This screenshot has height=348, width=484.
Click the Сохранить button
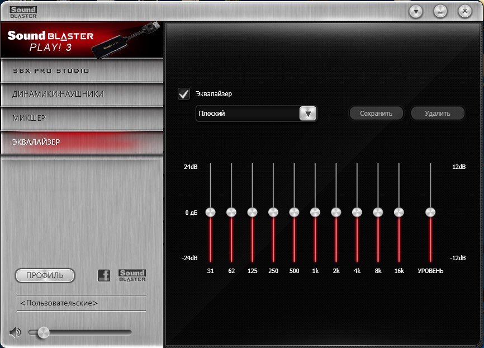coord(376,114)
